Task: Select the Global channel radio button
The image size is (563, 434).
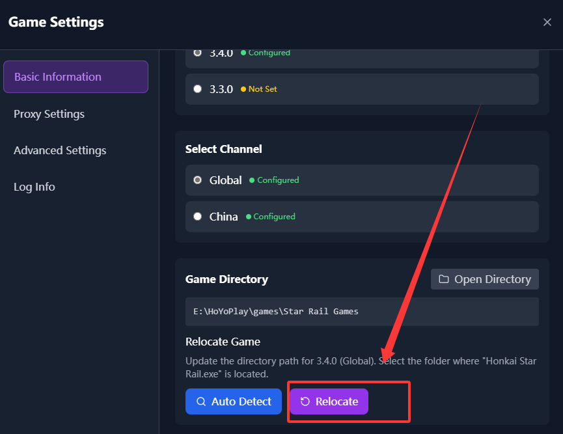Action: [x=198, y=180]
